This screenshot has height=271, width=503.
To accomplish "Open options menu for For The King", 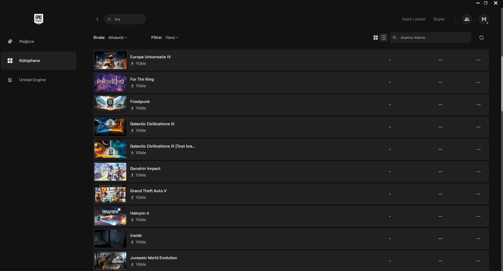I will pos(479,82).
